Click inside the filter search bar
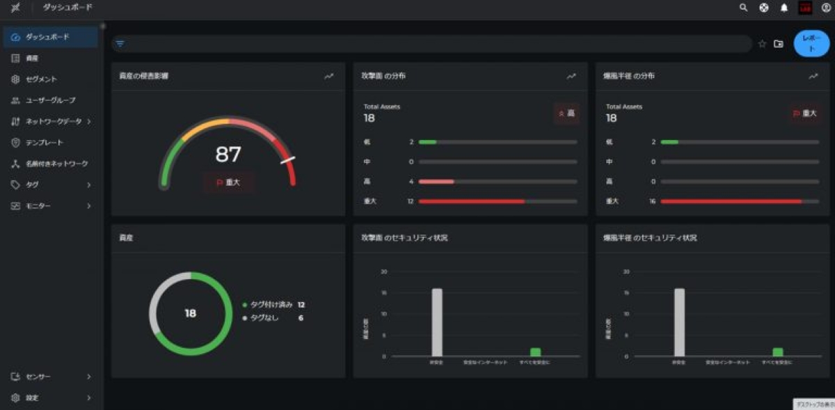 point(431,43)
